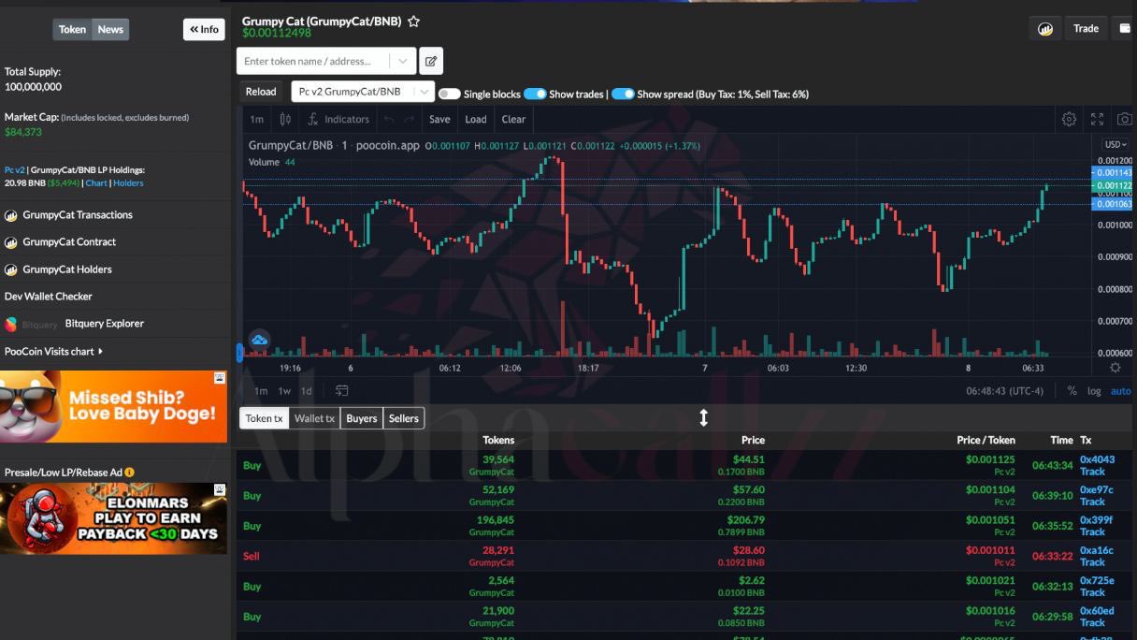Click the Presale ad info icon
This screenshot has width=1137, height=640.
(x=129, y=473)
